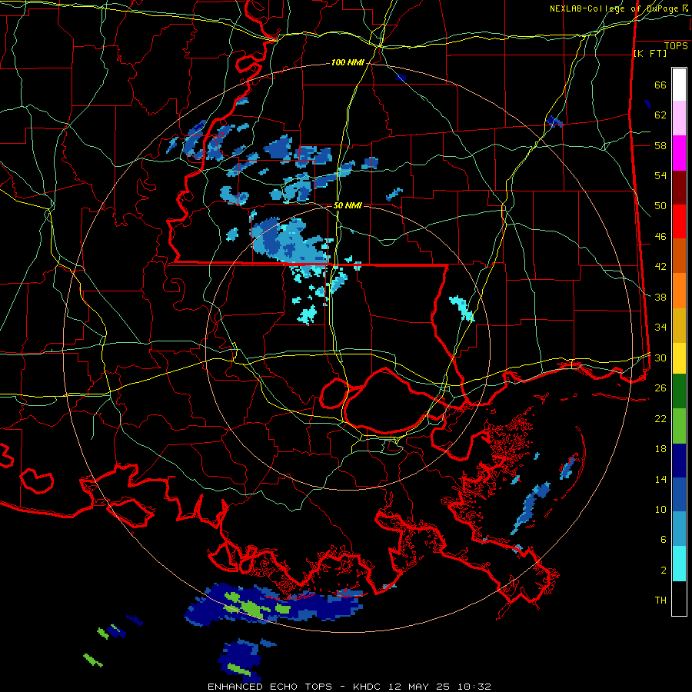692x692 pixels.
Task: Click the light pink legend swatch
Action: click(679, 118)
